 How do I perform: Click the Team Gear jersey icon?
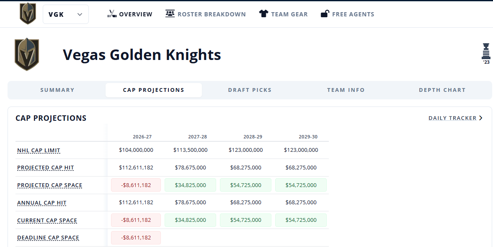[263, 13]
